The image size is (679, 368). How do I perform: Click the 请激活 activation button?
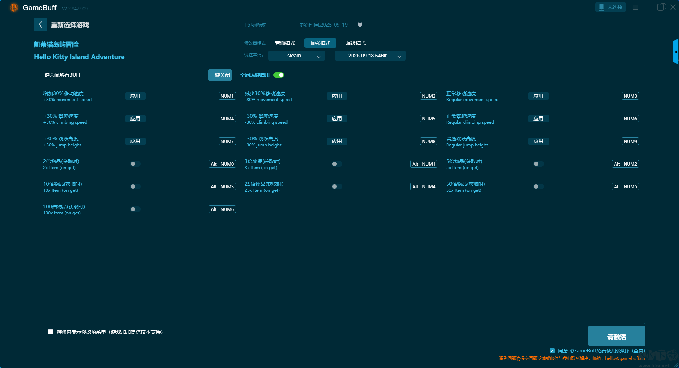(x=617, y=336)
